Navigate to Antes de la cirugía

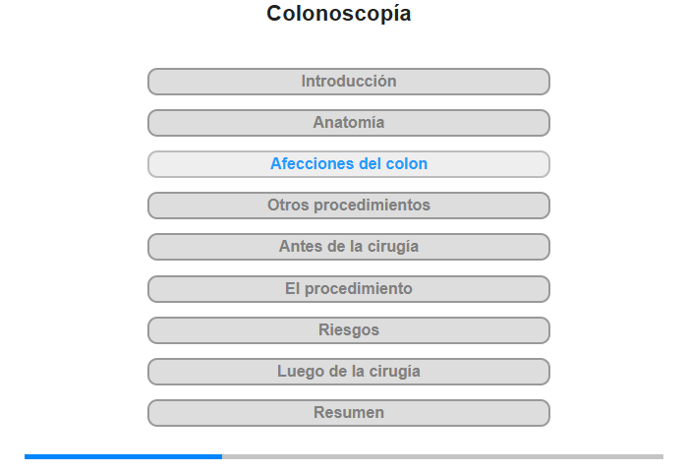pos(349,247)
